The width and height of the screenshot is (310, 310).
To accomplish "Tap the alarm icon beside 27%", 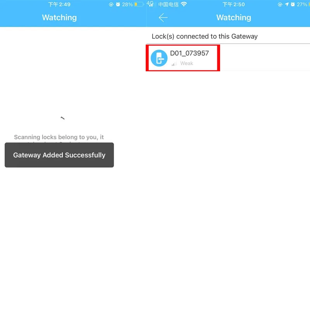I will 293,4.
